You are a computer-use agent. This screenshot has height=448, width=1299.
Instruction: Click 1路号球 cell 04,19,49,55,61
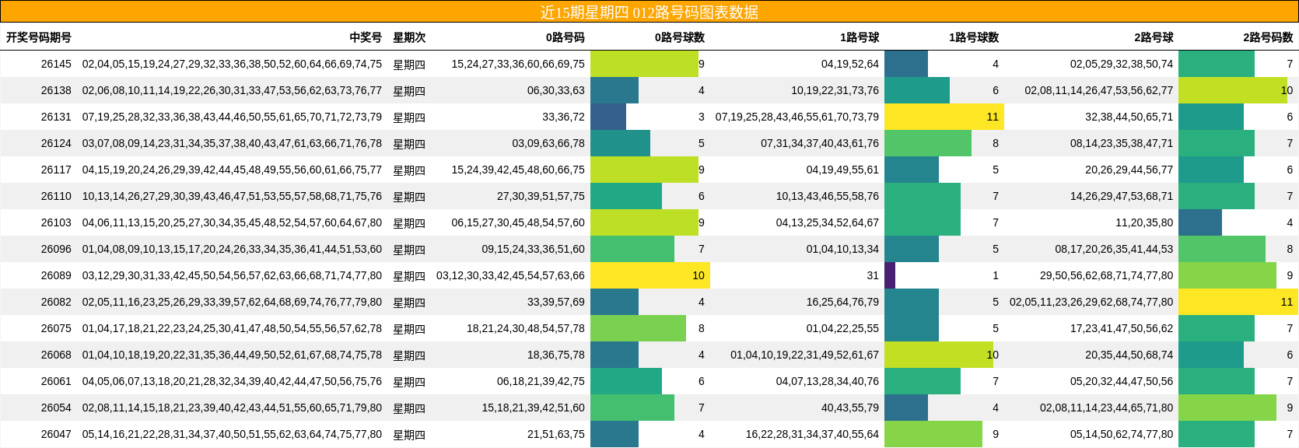click(x=842, y=170)
